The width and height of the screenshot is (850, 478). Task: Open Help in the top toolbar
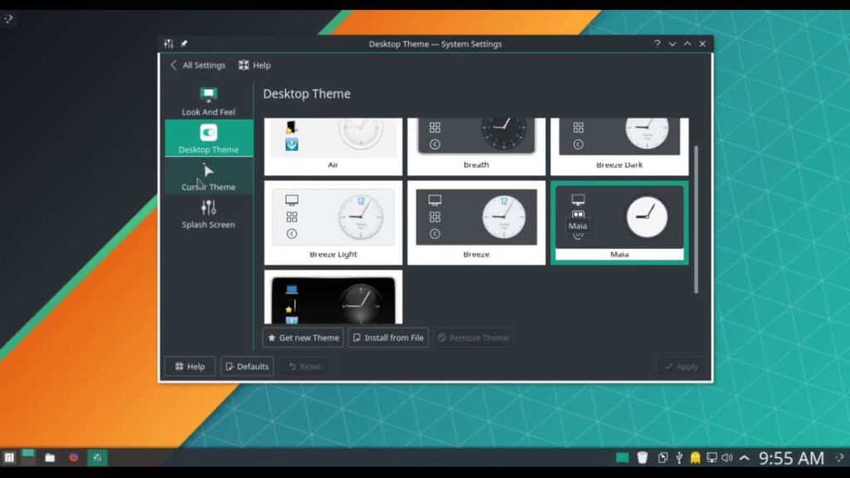254,65
